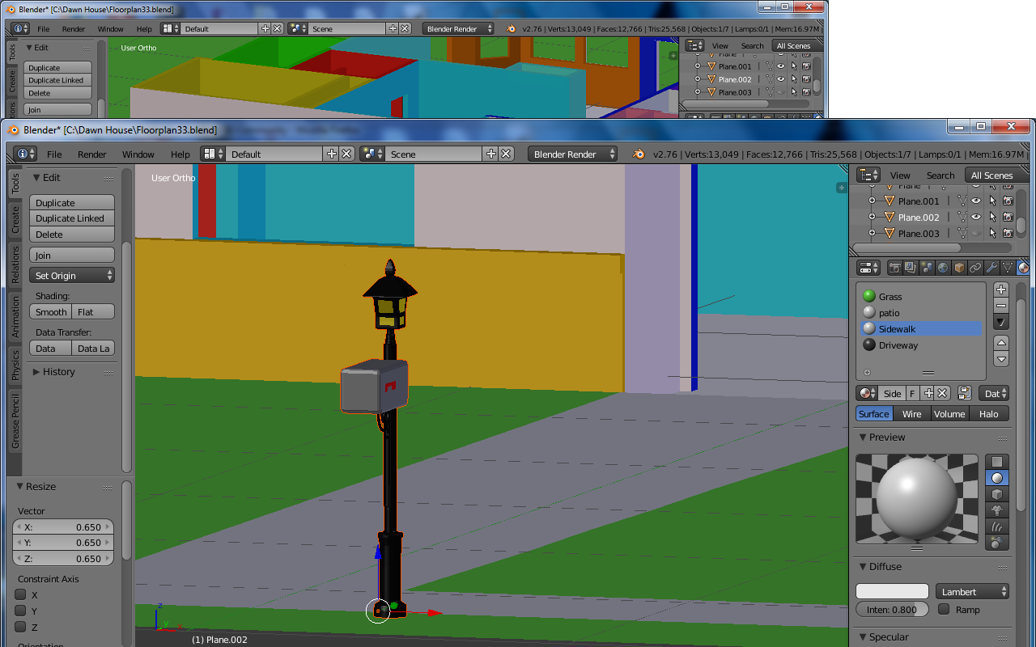The image size is (1036, 647).
Task: Click the Join button in front window
Action: click(72, 255)
